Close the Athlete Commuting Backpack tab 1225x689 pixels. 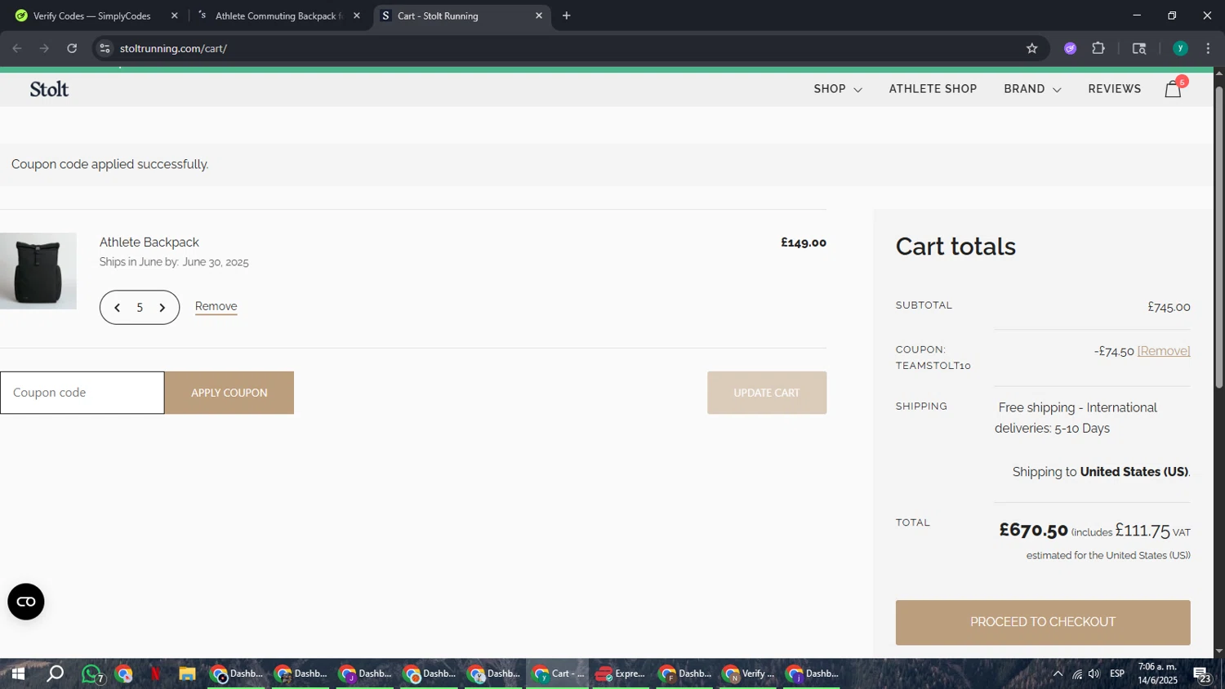click(356, 16)
